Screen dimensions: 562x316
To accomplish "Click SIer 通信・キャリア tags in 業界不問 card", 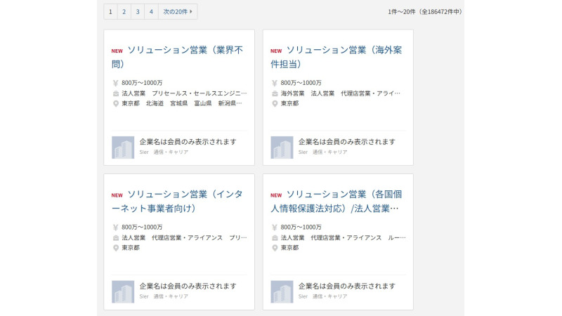I will point(164,152).
